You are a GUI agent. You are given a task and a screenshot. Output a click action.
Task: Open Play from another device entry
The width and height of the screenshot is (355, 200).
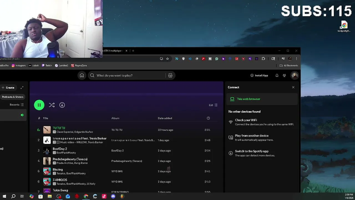(262, 138)
